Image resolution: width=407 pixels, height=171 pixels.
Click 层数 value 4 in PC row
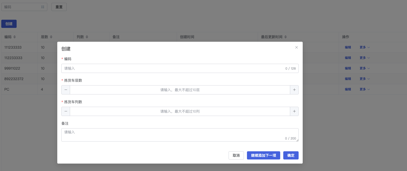point(42,89)
